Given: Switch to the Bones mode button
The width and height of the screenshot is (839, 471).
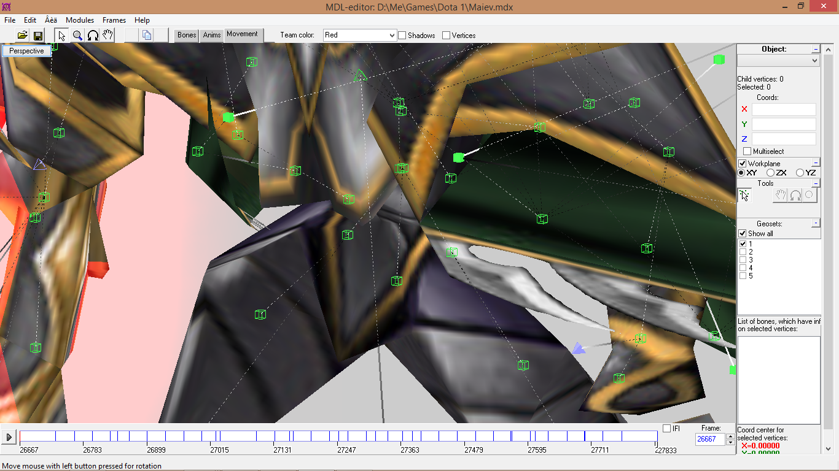Looking at the screenshot, I should [x=187, y=35].
